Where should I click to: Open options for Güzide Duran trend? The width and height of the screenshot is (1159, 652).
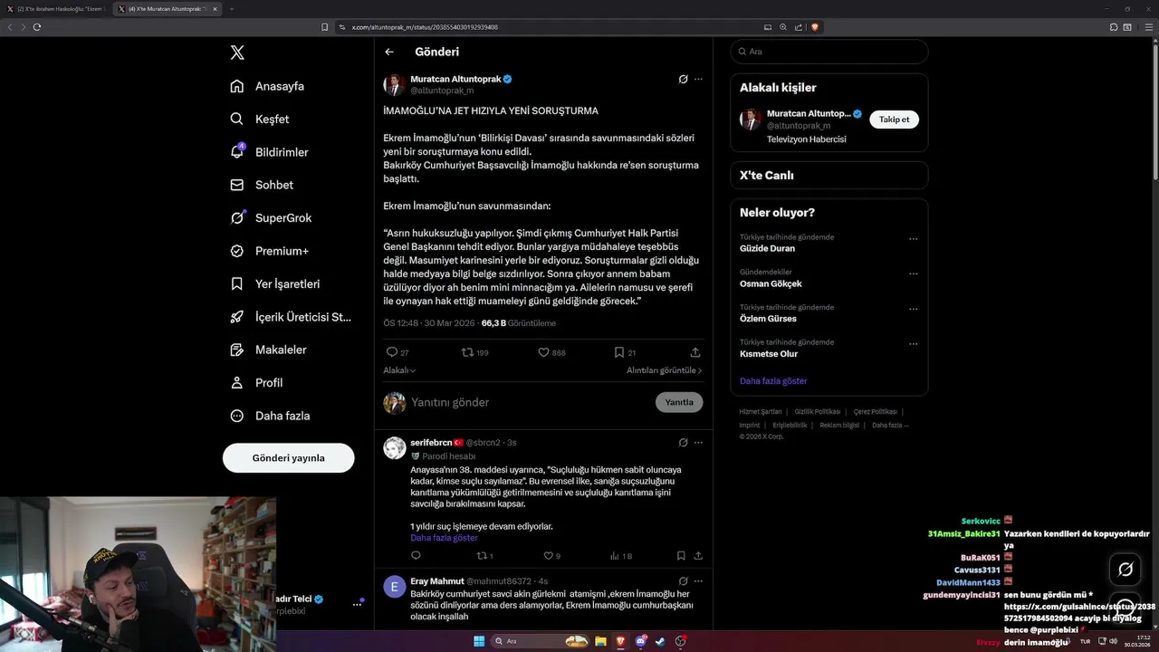point(913,239)
